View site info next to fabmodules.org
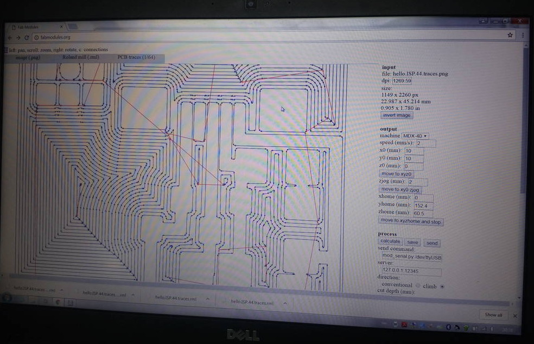Image resolution: width=534 pixels, height=344 pixels. 36,37
